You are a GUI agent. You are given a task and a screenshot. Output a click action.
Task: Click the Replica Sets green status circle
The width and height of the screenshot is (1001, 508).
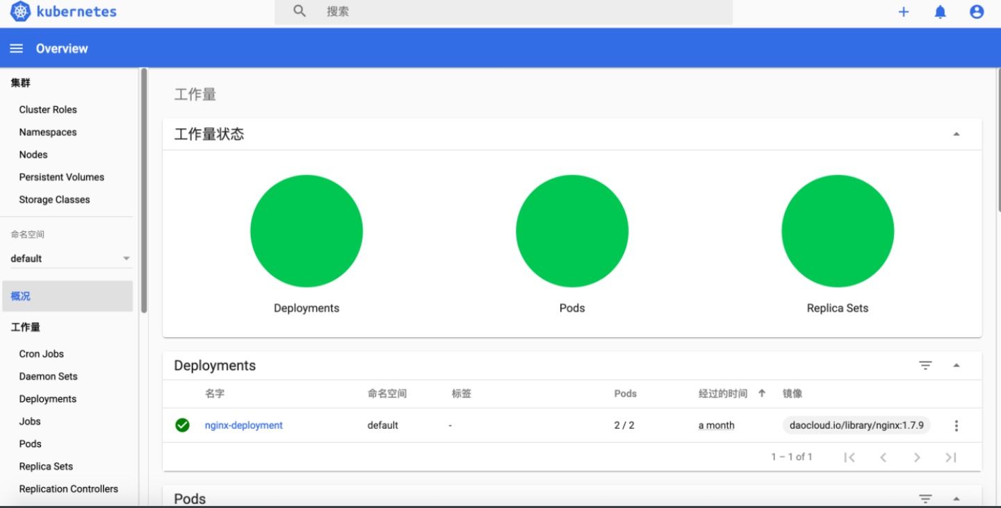tap(838, 231)
